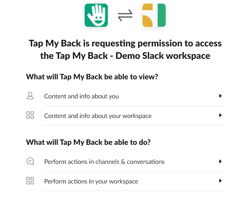
Task: Expand arrow for Content and info about your workspace
Action: point(220,115)
